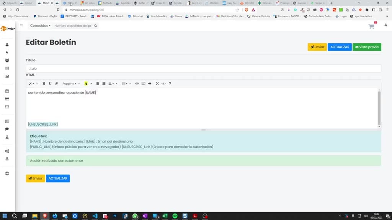Open the flask laboratory sidebar icon
This screenshot has height=220, width=392.
click(x=7, y=137)
